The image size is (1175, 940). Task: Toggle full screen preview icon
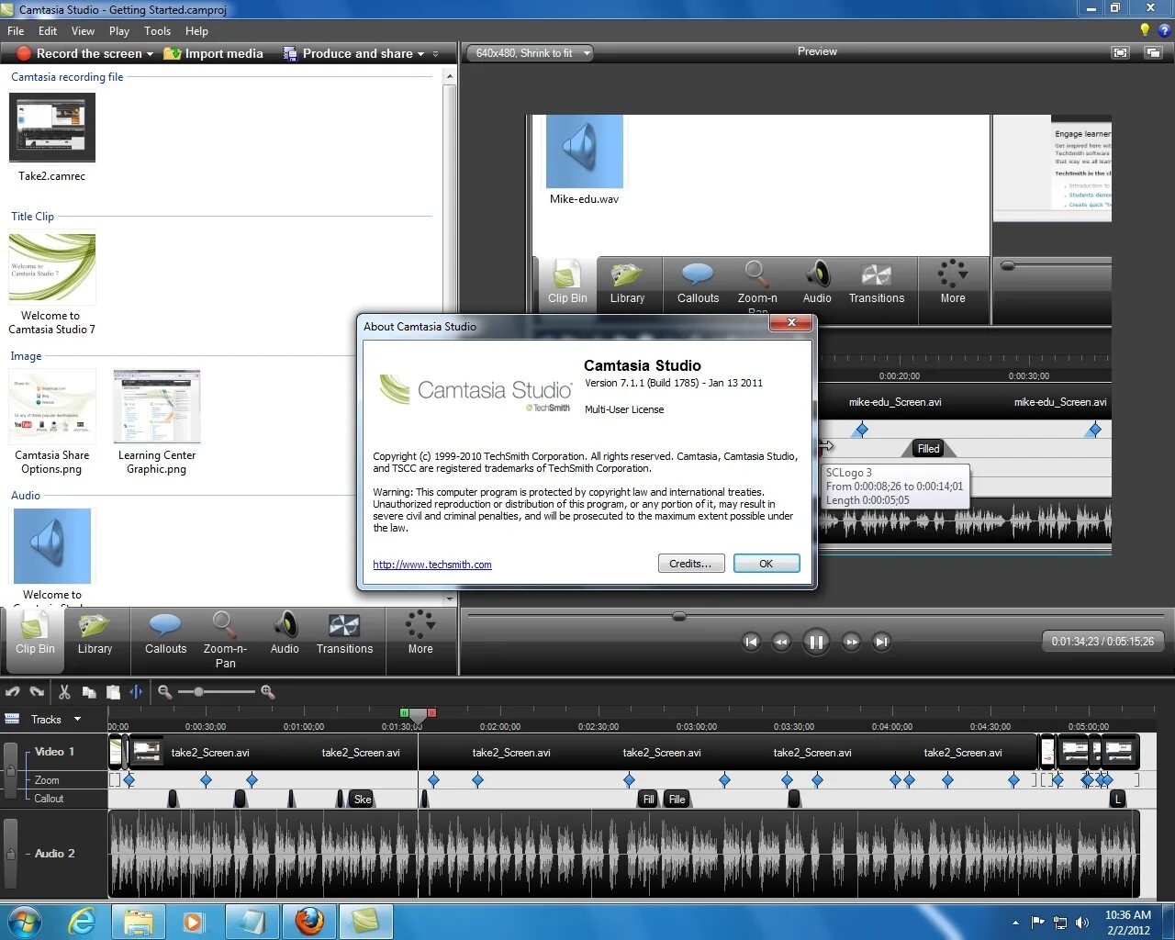(1120, 52)
